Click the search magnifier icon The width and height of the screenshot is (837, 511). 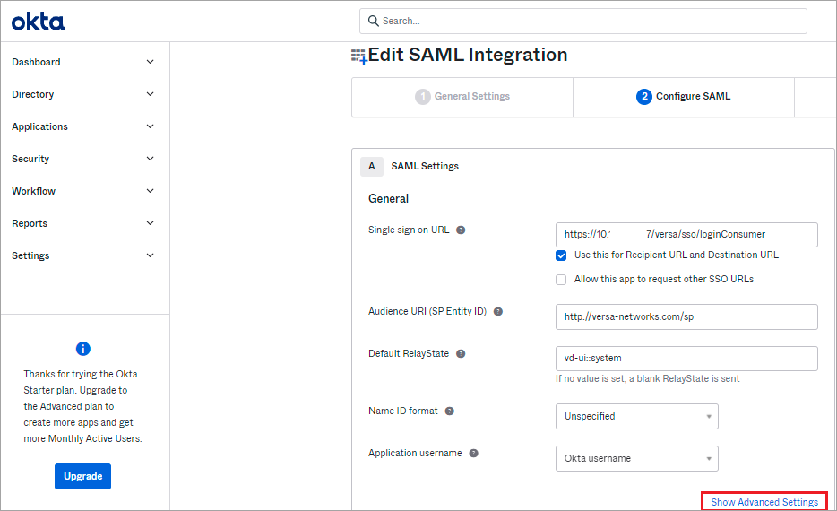click(x=373, y=21)
